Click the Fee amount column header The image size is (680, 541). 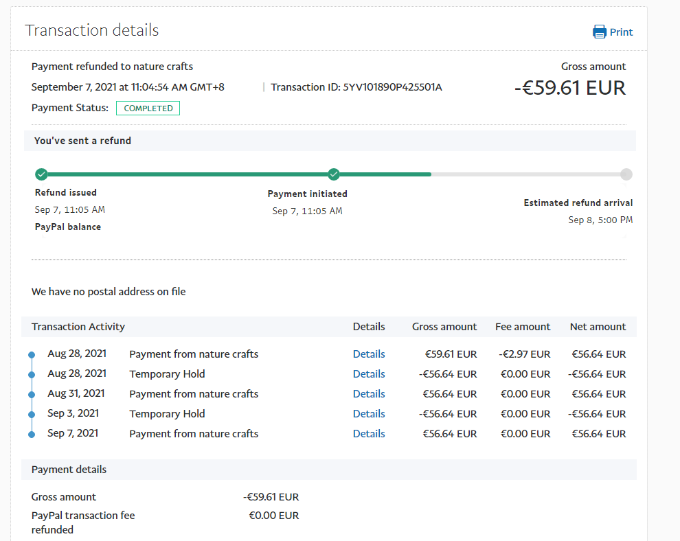[523, 327]
